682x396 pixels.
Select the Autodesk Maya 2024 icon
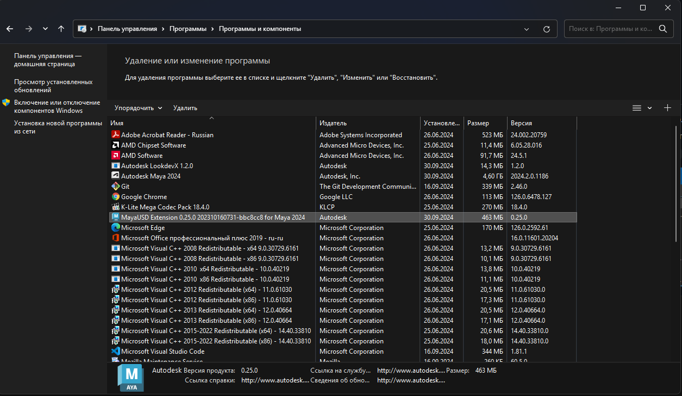[115, 176]
